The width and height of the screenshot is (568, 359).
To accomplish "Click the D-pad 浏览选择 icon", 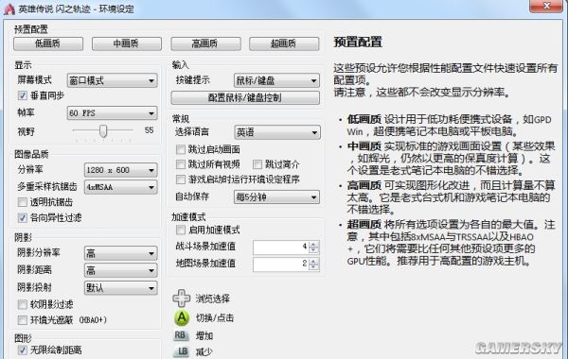I will (181, 299).
